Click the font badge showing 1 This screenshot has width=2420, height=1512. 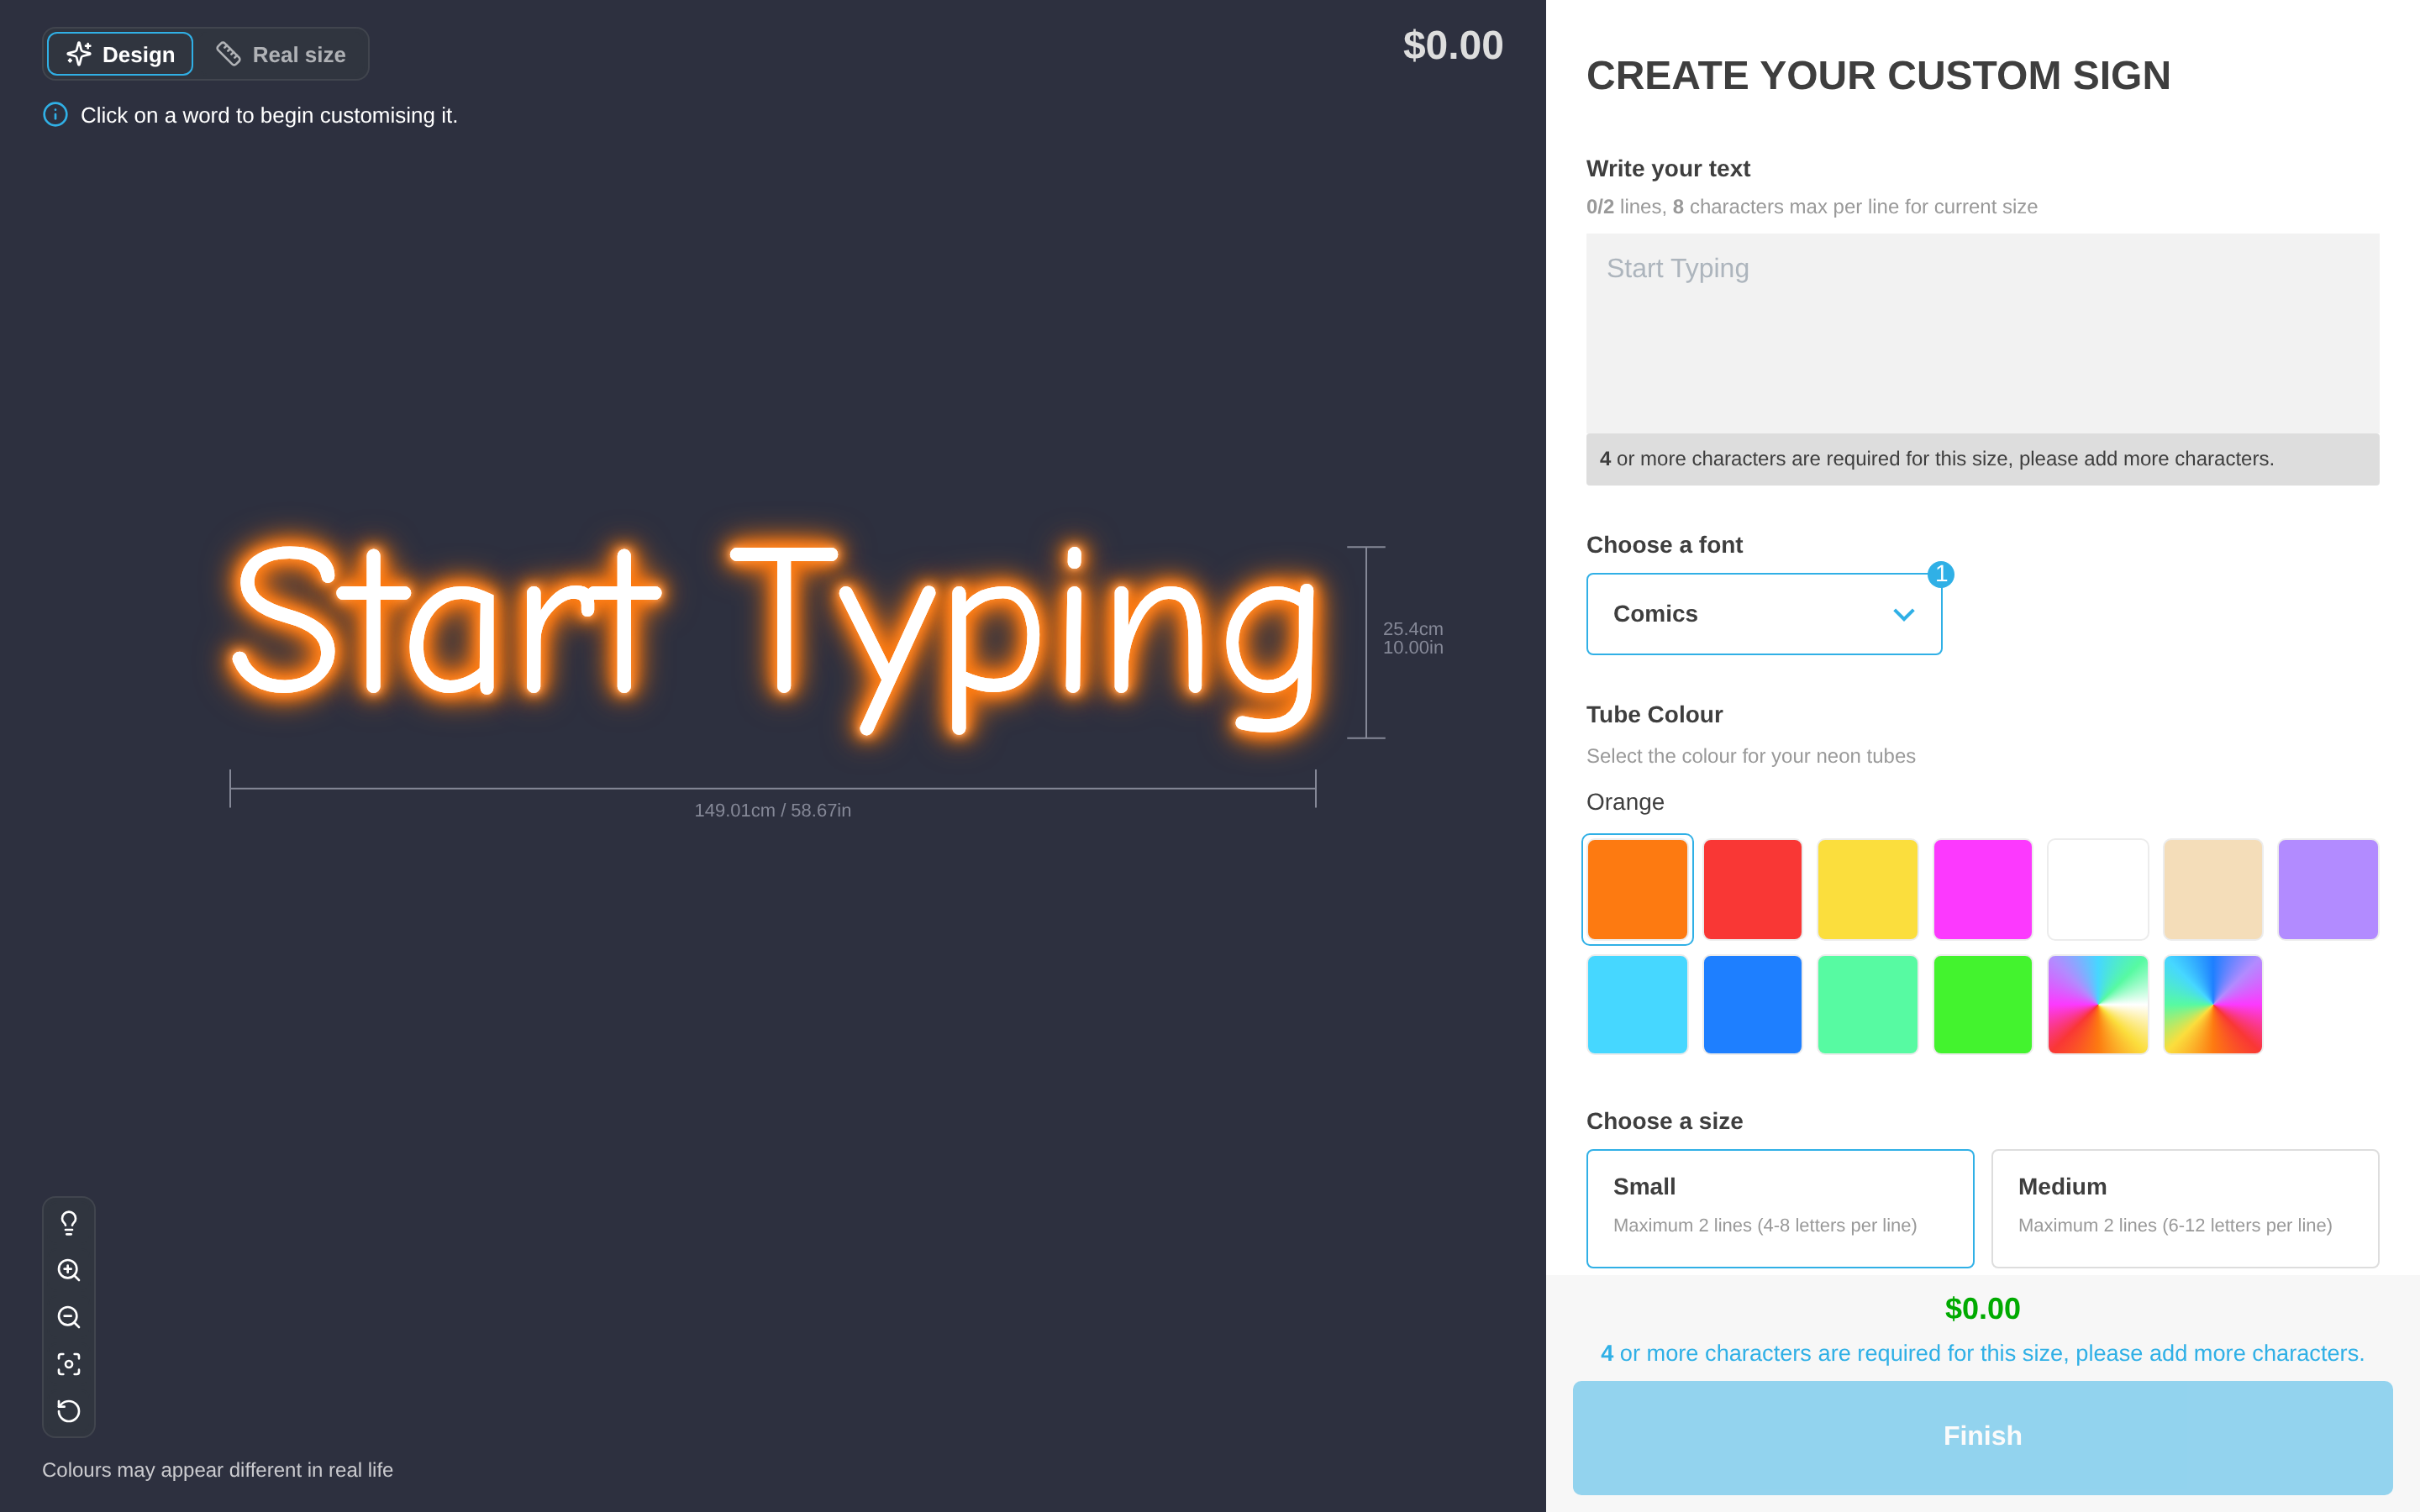(x=1941, y=574)
